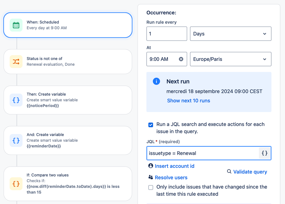
Task: Open the Europe/Paris timezone dropdown
Action: pos(231,59)
